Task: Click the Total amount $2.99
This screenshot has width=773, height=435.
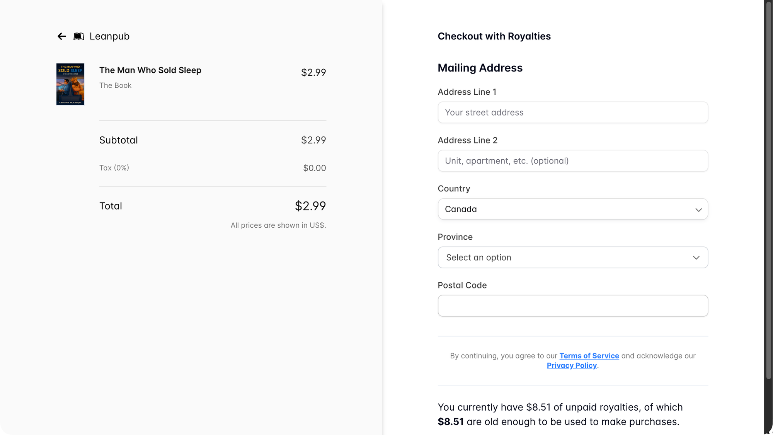Action: [310, 206]
